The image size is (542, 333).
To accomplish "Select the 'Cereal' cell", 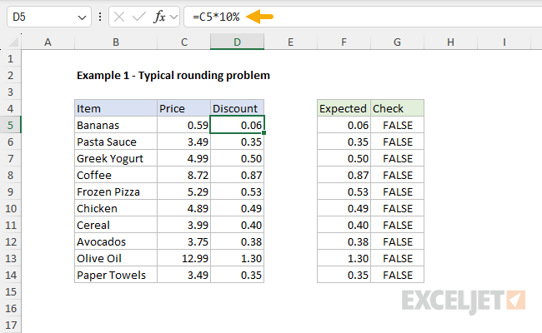I will pos(116,225).
